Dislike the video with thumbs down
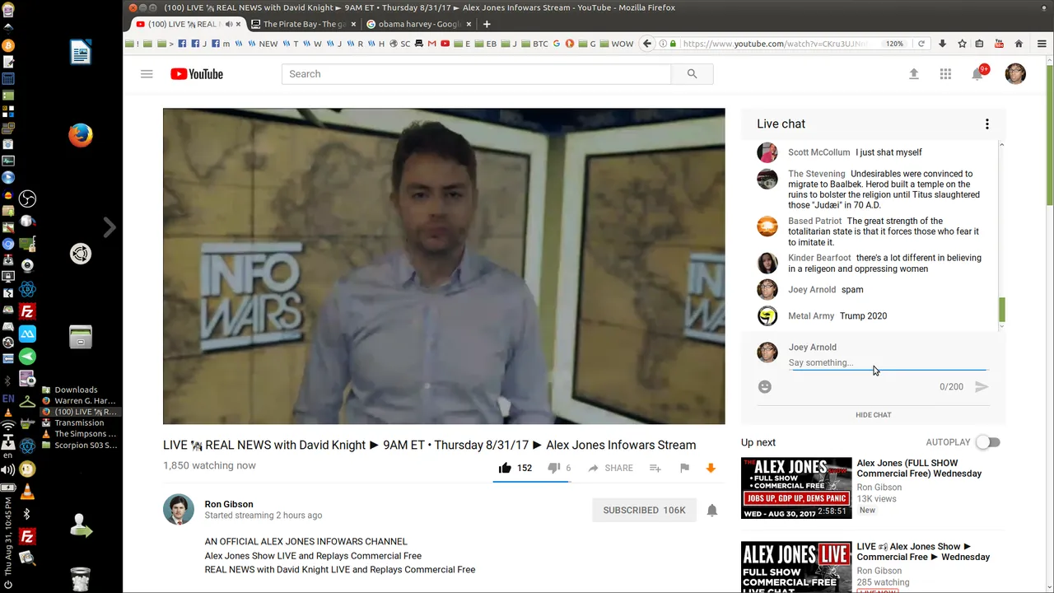1054x593 pixels. click(x=554, y=468)
